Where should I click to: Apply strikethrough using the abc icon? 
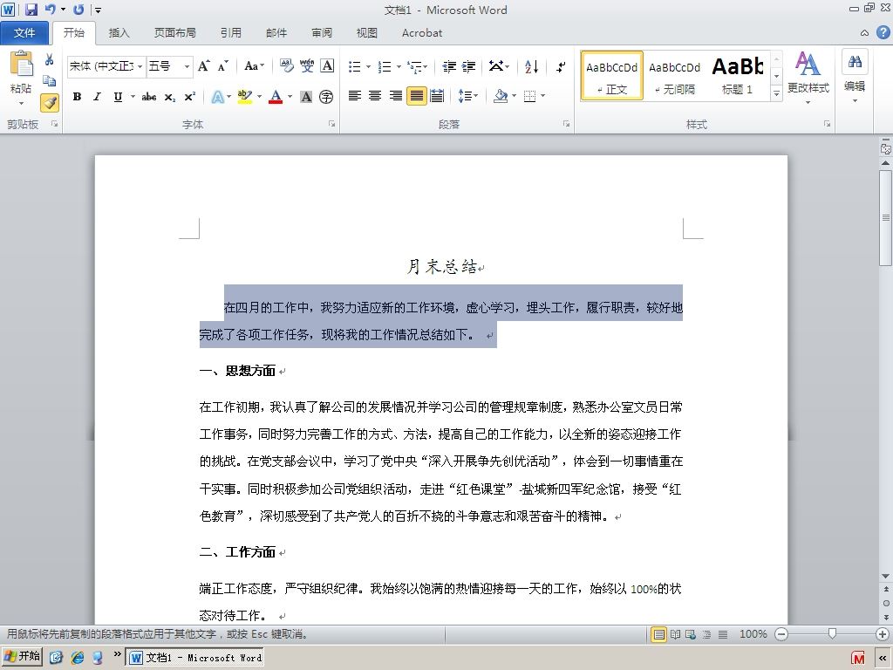[x=148, y=97]
